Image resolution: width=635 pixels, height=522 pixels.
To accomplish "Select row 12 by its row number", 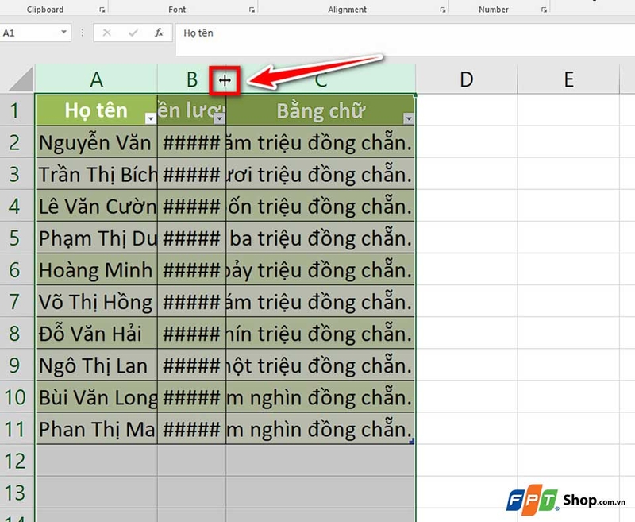I will [17, 461].
